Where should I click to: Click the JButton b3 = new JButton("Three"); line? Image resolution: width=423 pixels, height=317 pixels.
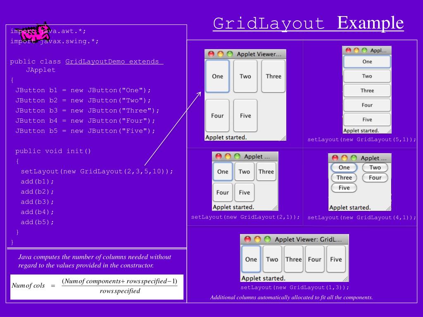tap(88, 111)
